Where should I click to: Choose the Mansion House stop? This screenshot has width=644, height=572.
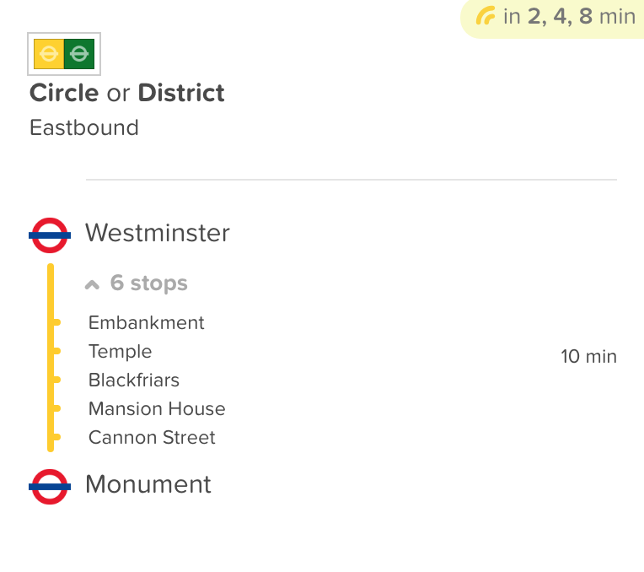(157, 409)
